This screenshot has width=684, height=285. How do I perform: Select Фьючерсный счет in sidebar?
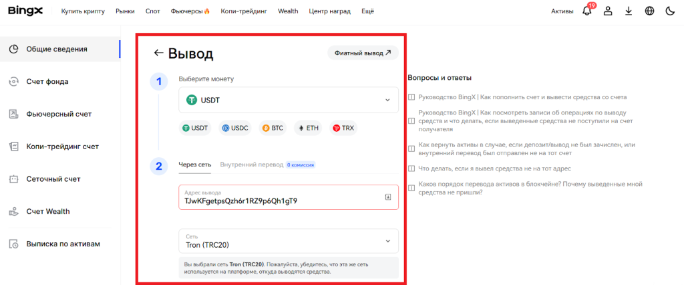60,114
